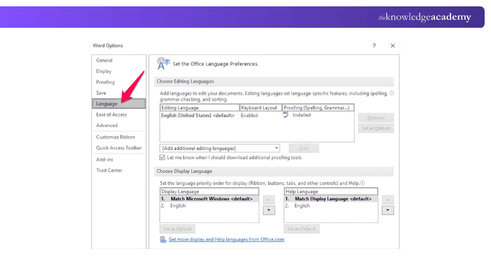Select Match Display Language in Help list
This screenshot has height=260, width=491.
tap(330, 199)
